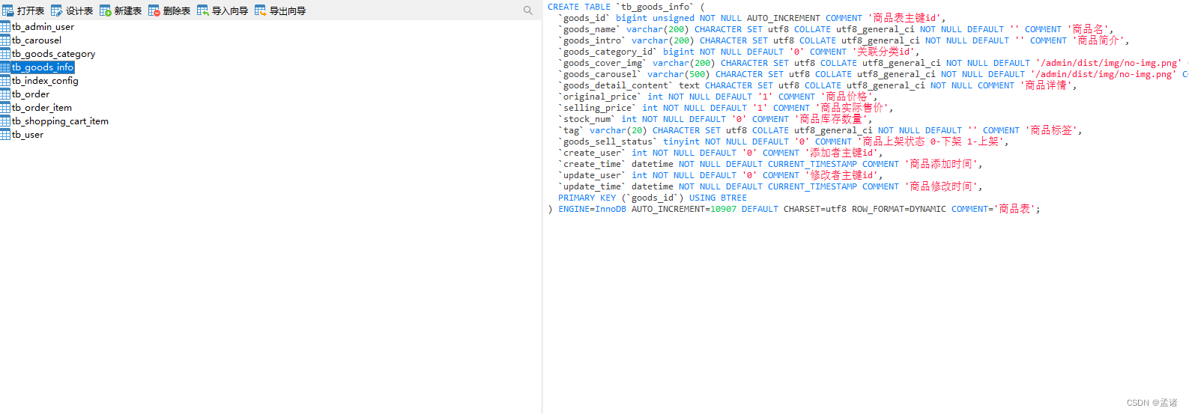
Task: Click the 设计表 toolbar label
Action: point(79,10)
